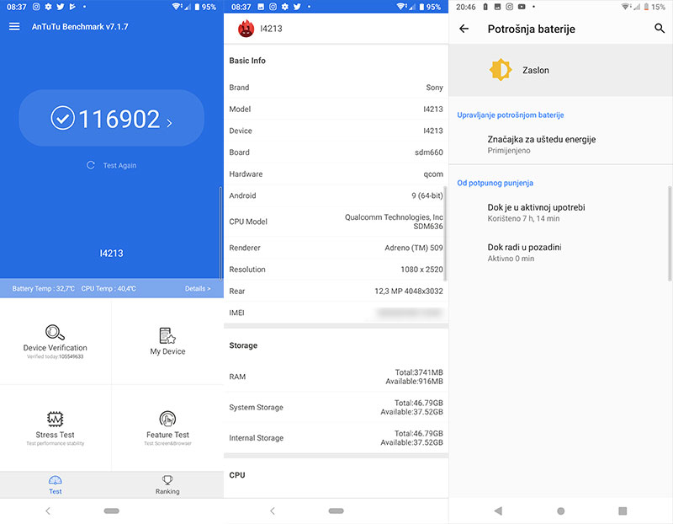Switch to the Ranking tab
673x524 pixels.
(167, 485)
